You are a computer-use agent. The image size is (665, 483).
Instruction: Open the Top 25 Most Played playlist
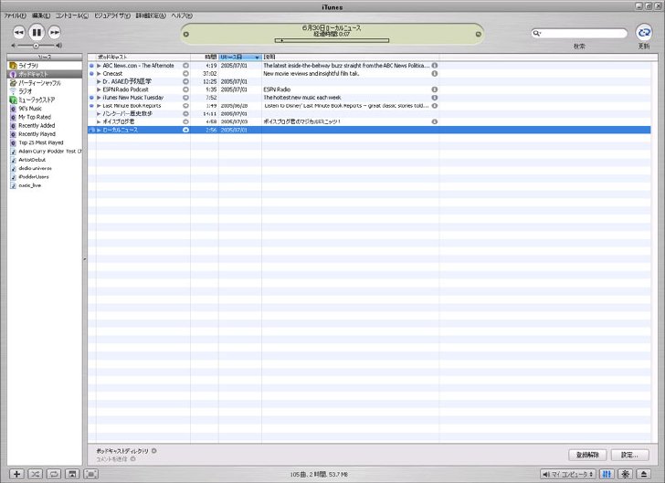45,142
